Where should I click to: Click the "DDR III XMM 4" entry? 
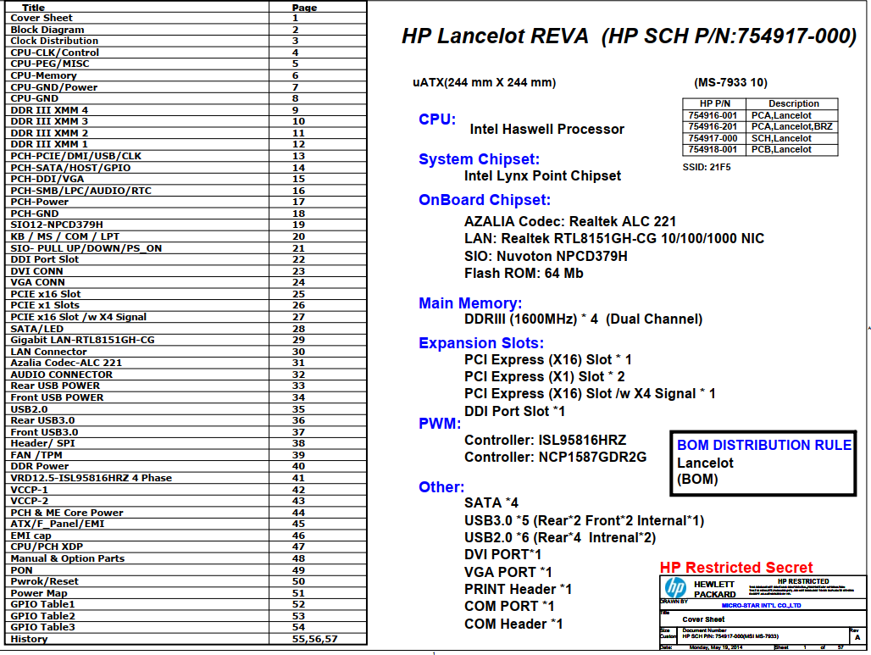point(49,110)
